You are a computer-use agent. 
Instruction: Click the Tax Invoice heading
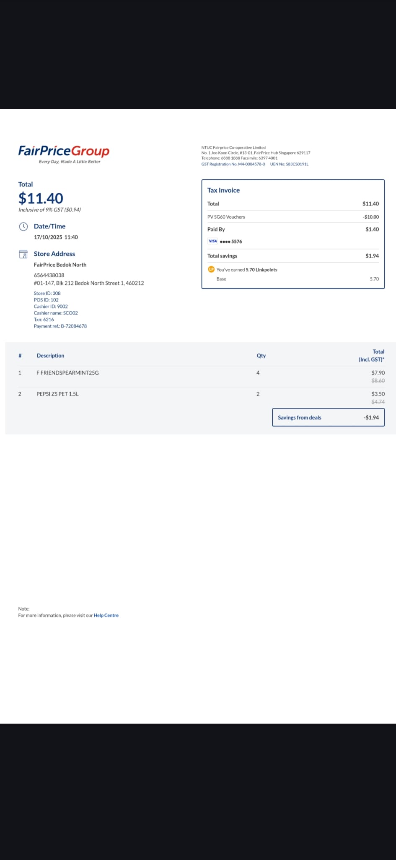(223, 190)
